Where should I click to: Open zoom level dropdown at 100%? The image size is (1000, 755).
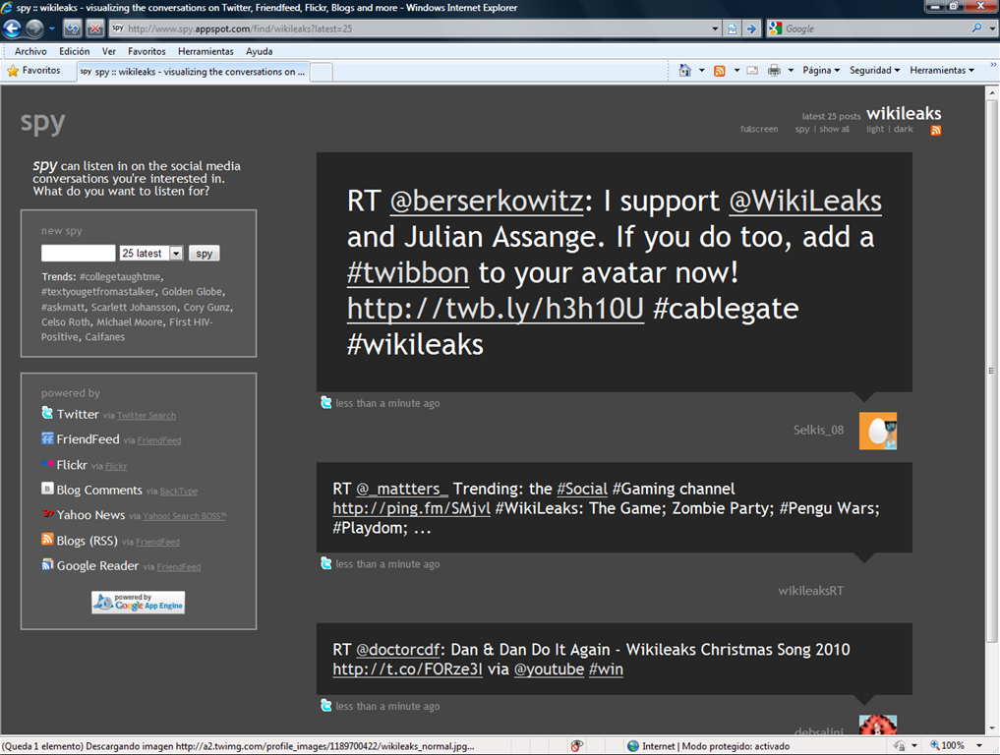click(x=979, y=745)
